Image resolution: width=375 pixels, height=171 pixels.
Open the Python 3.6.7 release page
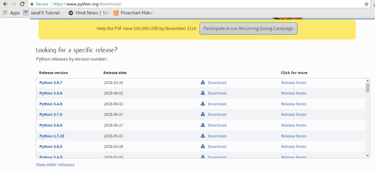point(51,83)
